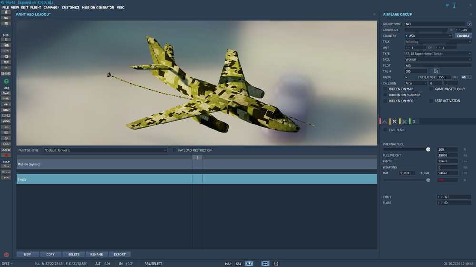Viewport: 476px width, 267px height.
Task: Click the red exit icon at bottom left
Action: click(x=6, y=255)
